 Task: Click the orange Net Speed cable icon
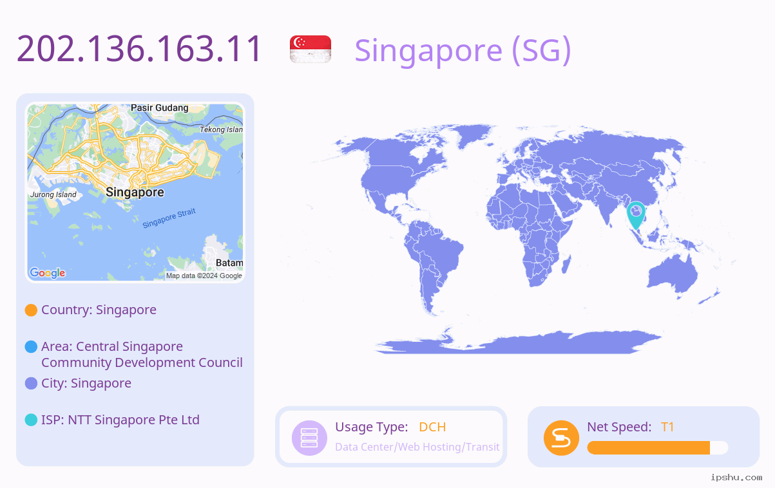click(x=561, y=438)
